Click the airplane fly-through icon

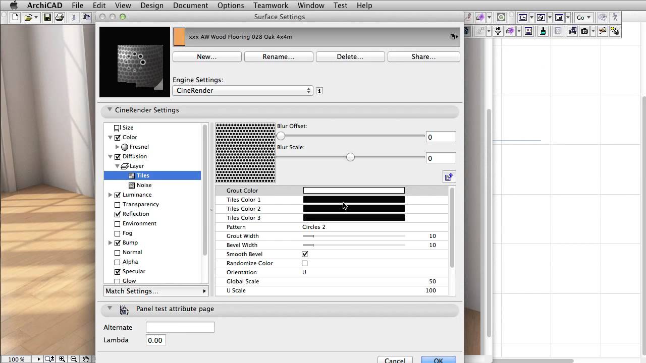point(603,31)
